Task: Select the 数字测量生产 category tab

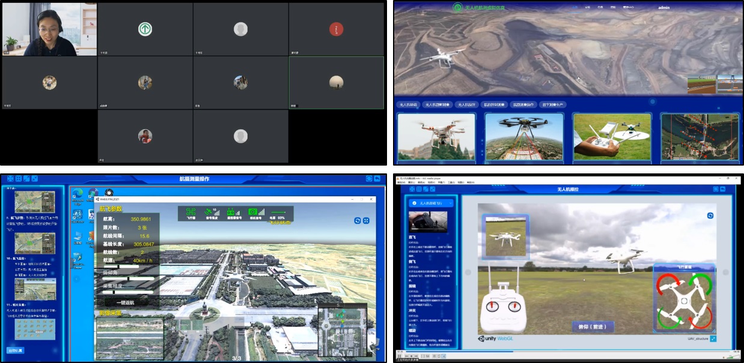Action: point(552,104)
